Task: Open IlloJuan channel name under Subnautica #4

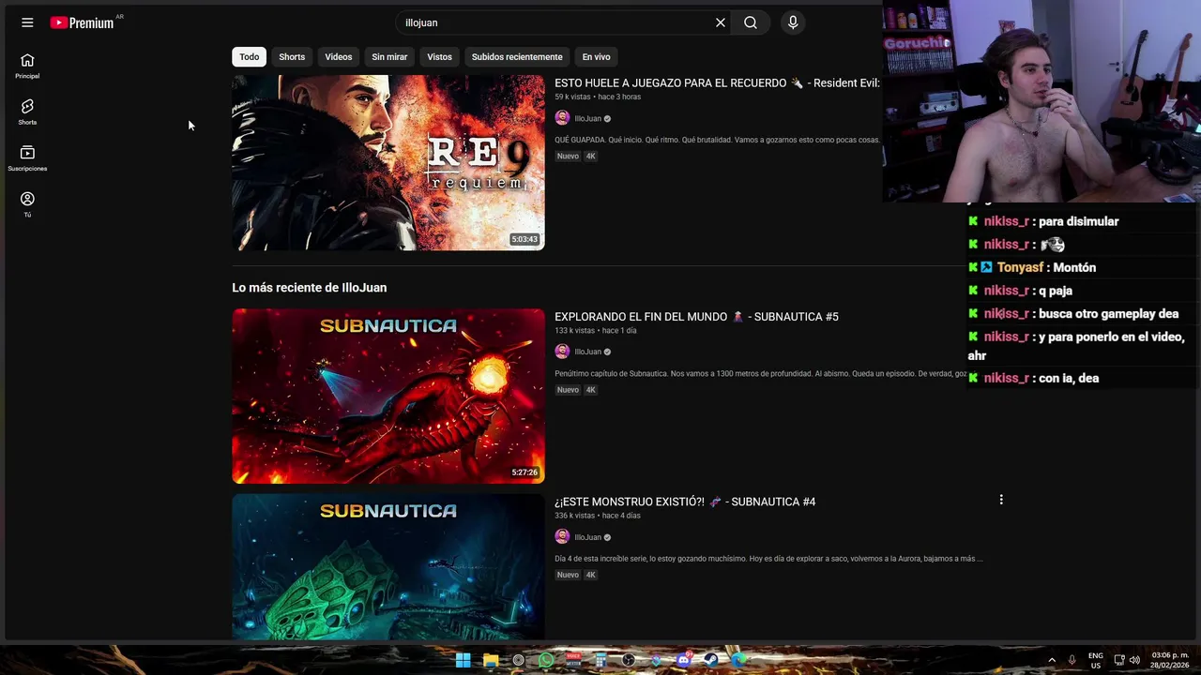Action: point(587,538)
